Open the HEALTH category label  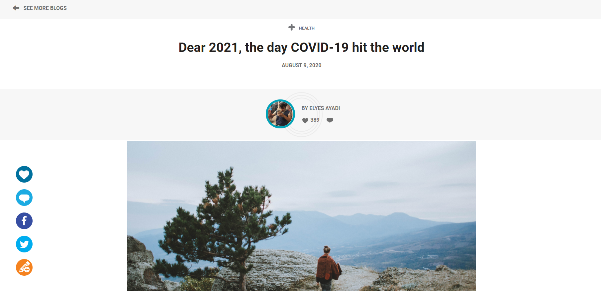click(306, 28)
